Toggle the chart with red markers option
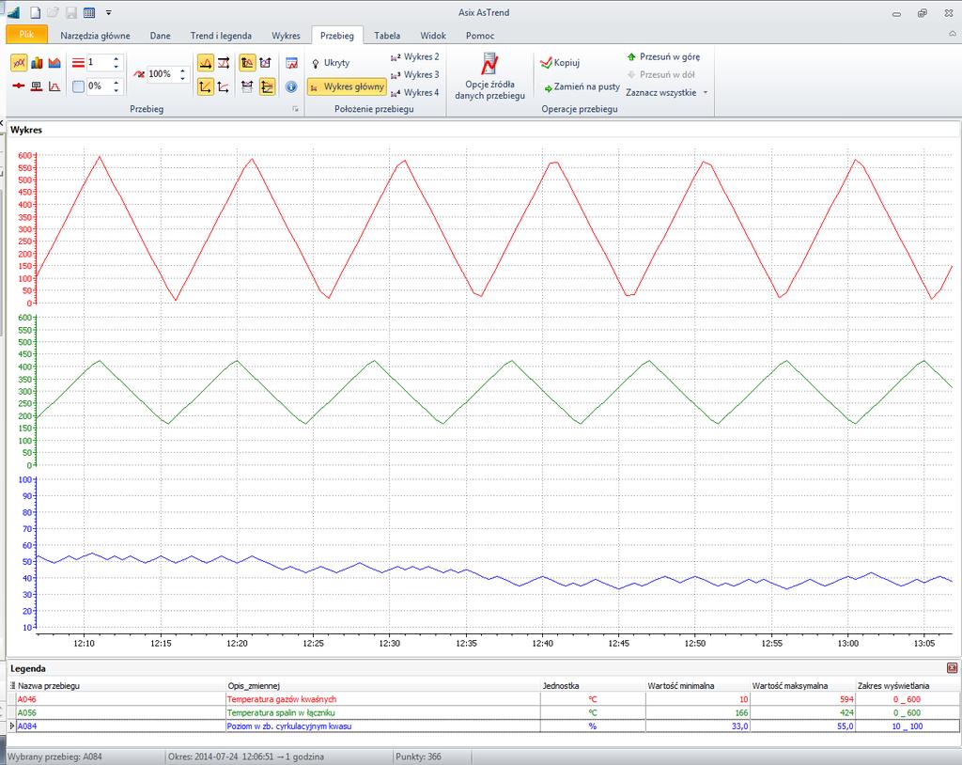The image size is (962, 765). click(x=265, y=63)
